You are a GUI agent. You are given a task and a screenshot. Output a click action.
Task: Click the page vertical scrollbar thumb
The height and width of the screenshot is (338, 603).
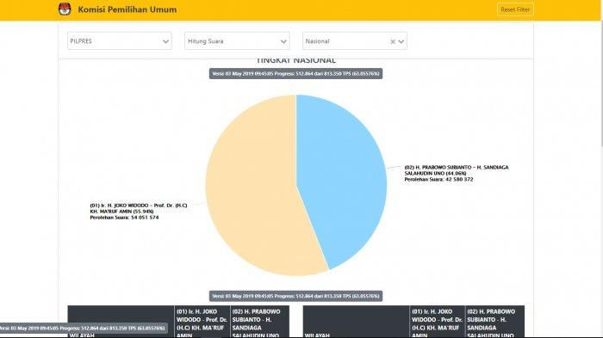pyautogui.click(x=601, y=83)
